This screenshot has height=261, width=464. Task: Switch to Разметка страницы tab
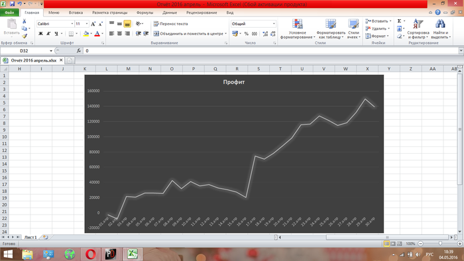(110, 13)
